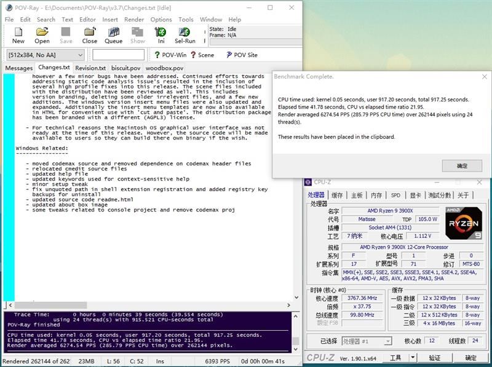Click the Close file toolbar icon
The image size is (492, 367).
[x=89, y=35]
